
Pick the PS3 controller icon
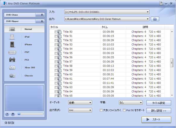[x=12, y=60]
